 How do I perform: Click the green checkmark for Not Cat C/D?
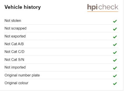click(x=115, y=52)
